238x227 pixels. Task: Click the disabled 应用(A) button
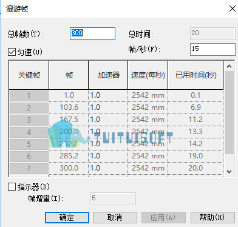(x=163, y=218)
